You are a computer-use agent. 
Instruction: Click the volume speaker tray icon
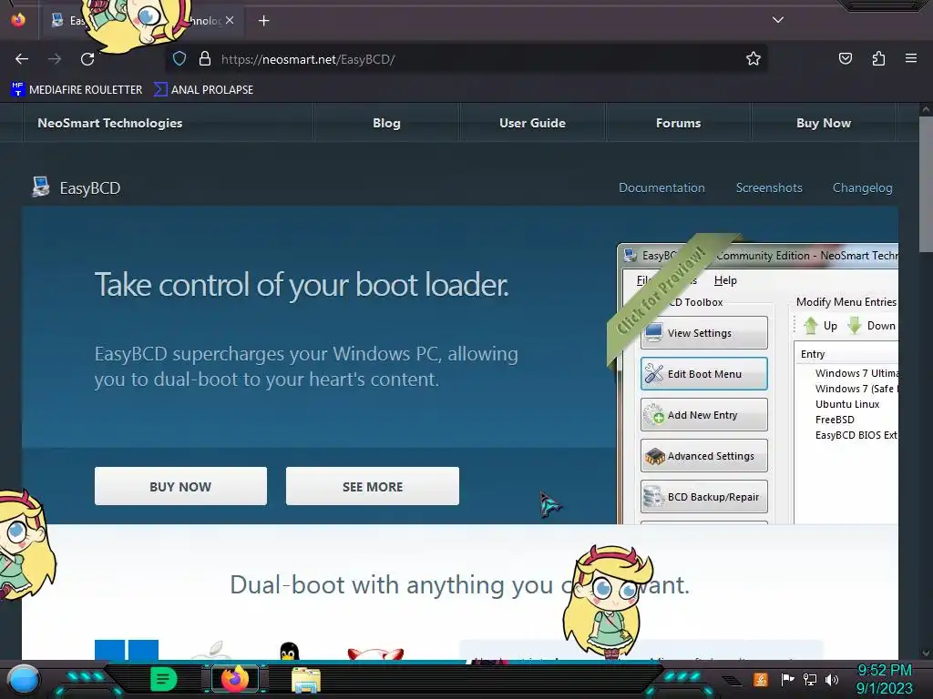pyautogui.click(x=832, y=679)
